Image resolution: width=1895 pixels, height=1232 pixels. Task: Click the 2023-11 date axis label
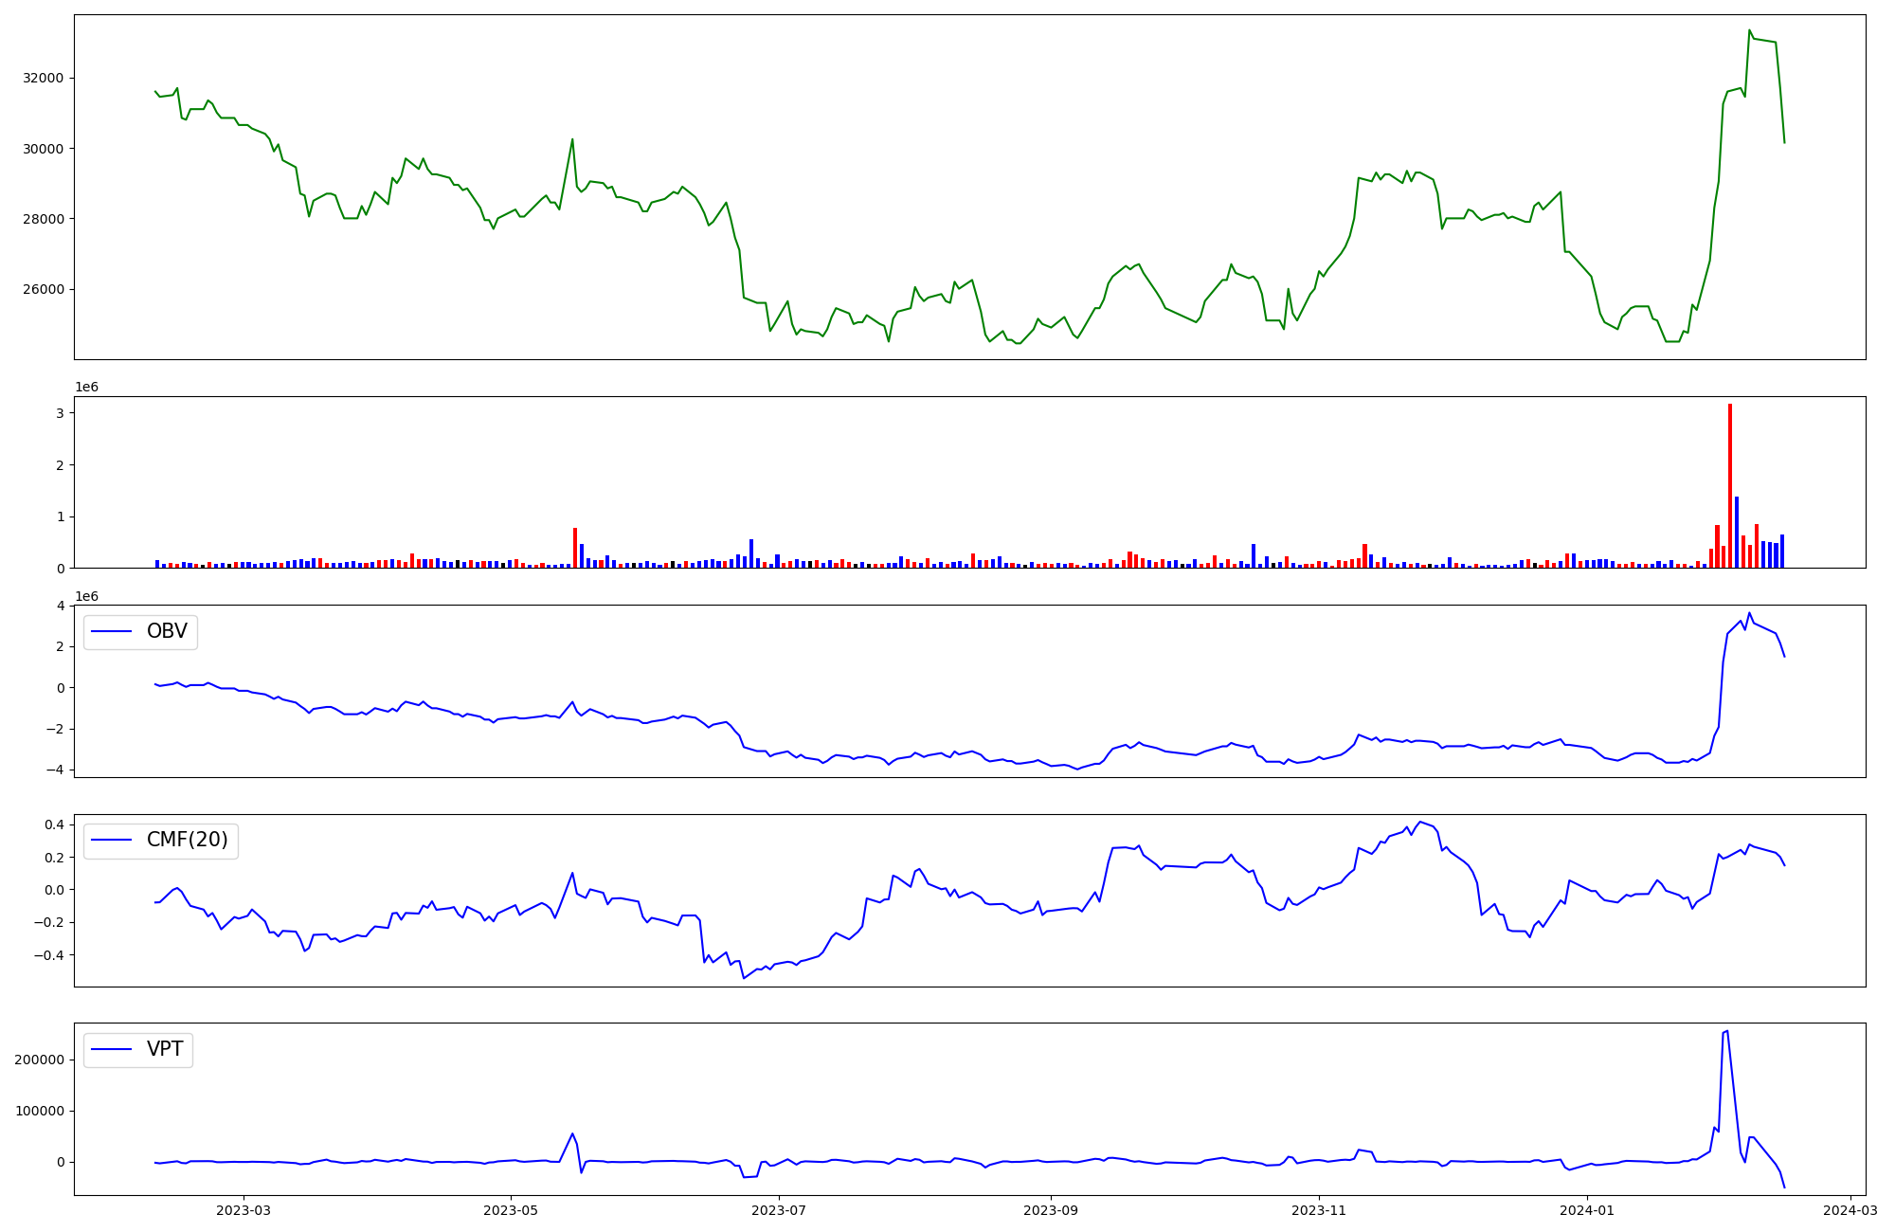click(x=1318, y=1210)
